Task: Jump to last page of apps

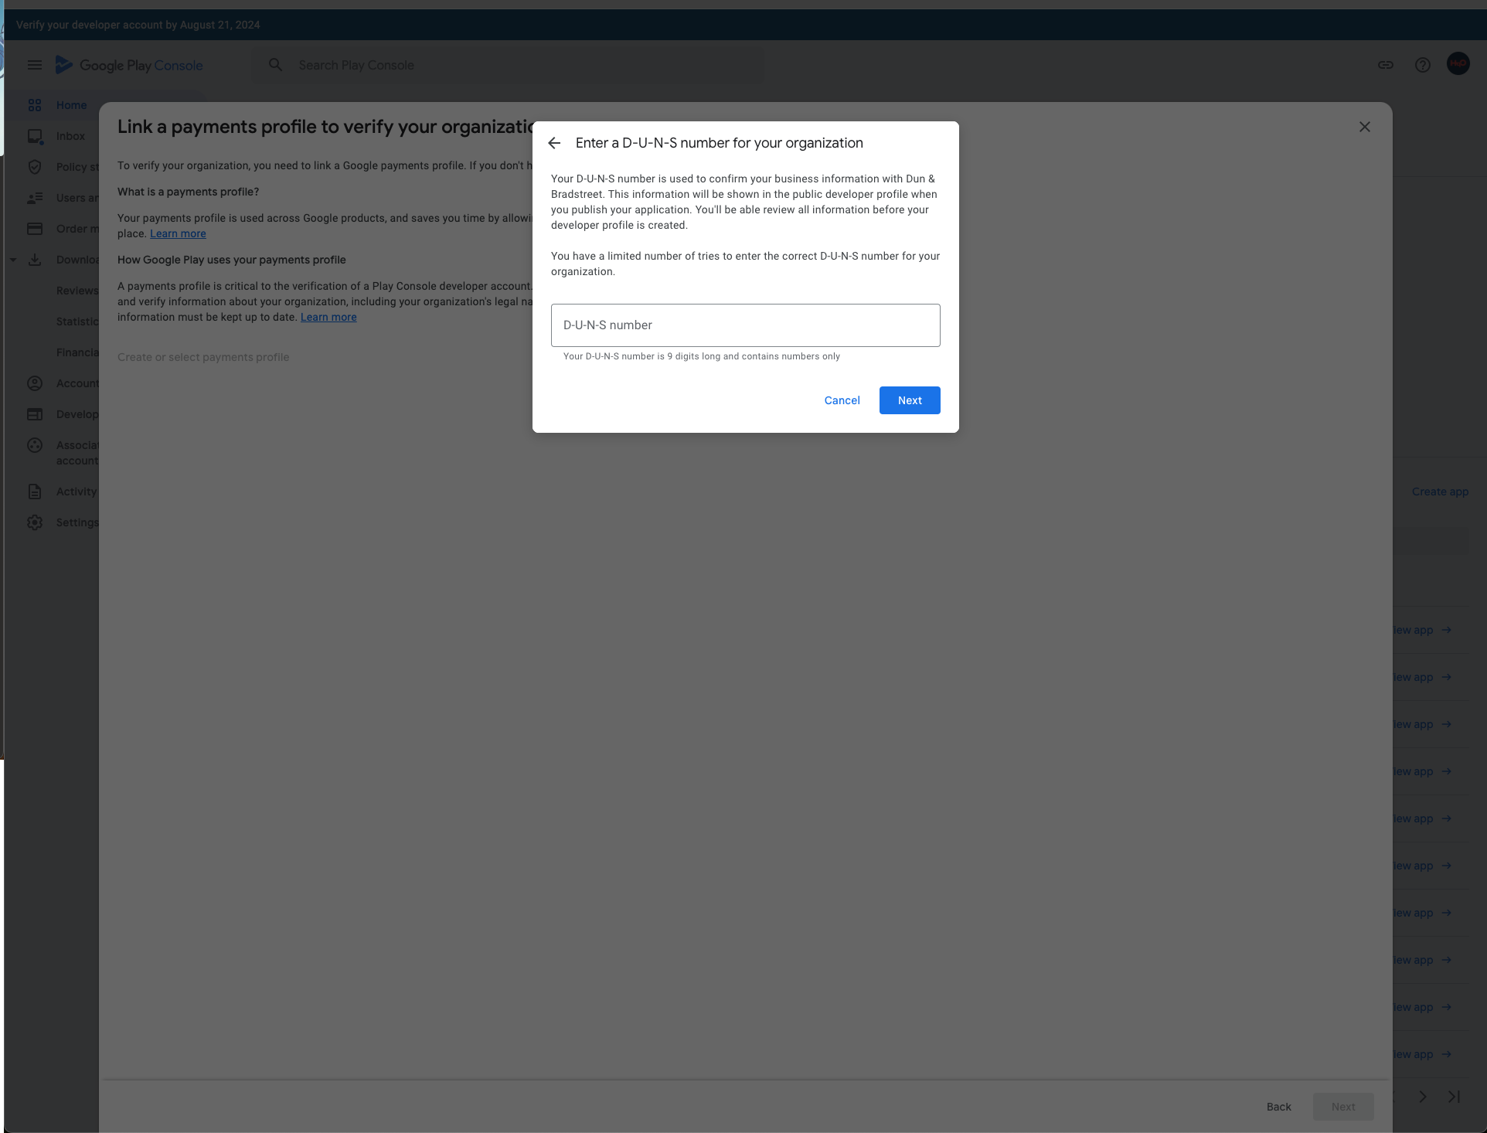Action: point(1454,1097)
